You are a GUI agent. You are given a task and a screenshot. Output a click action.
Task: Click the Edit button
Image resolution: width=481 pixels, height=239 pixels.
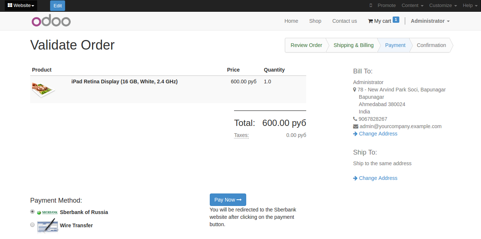pos(57,6)
